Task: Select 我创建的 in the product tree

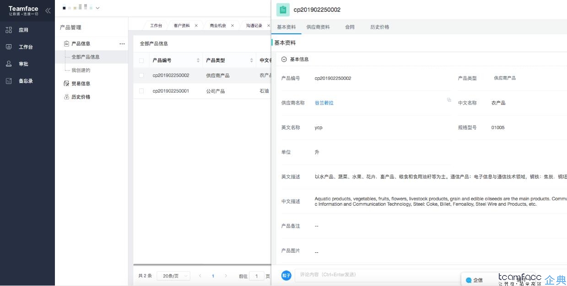Action: (81, 70)
